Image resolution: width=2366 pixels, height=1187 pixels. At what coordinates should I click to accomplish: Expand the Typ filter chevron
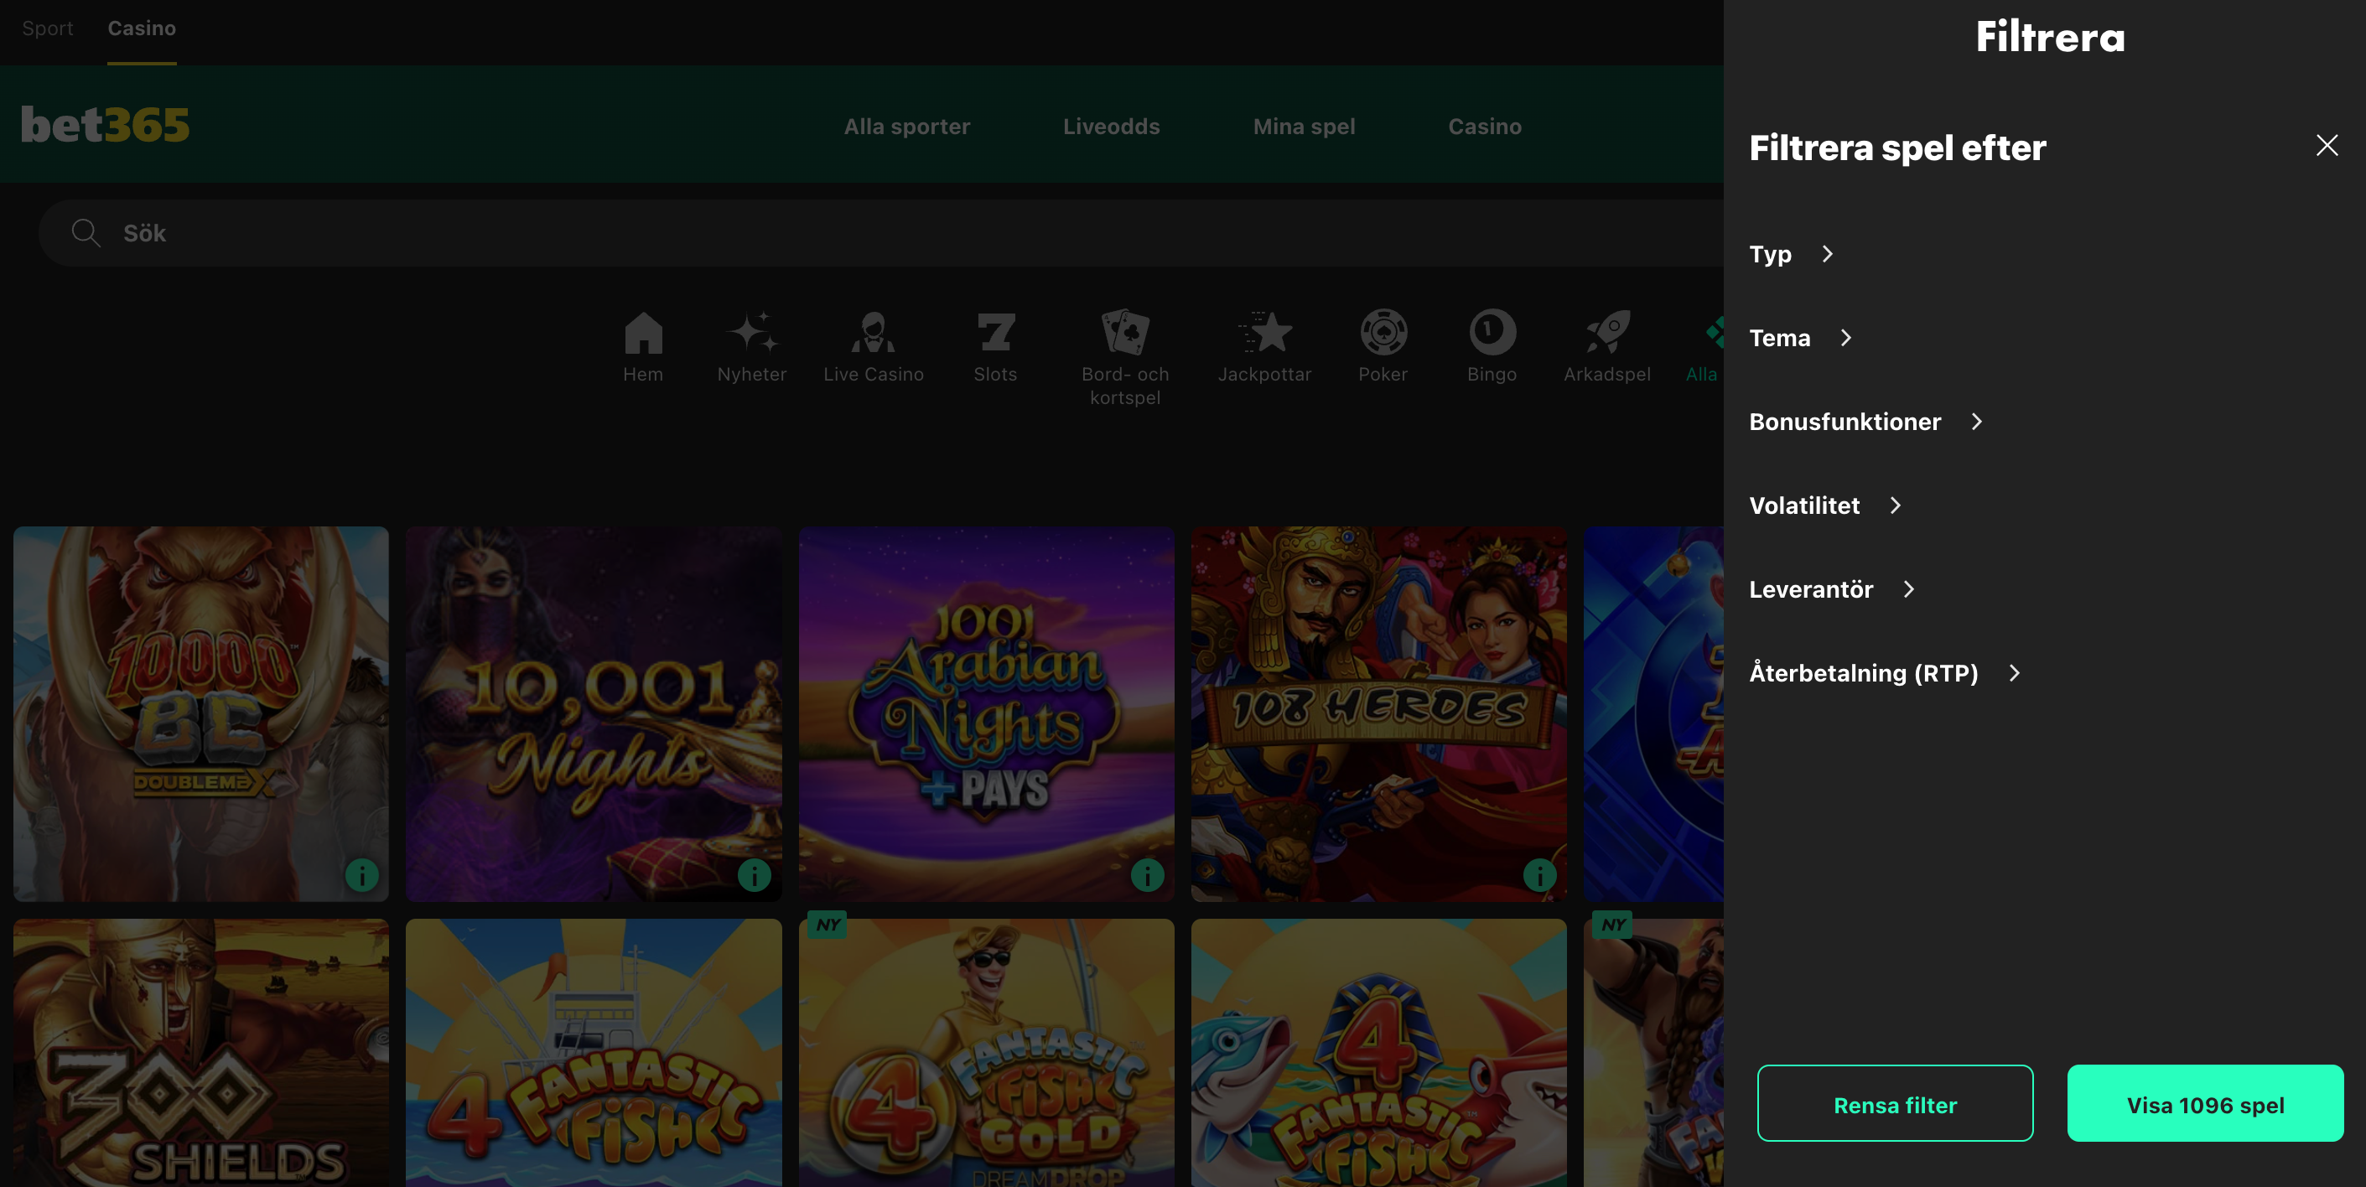[x=1827, y=254]
